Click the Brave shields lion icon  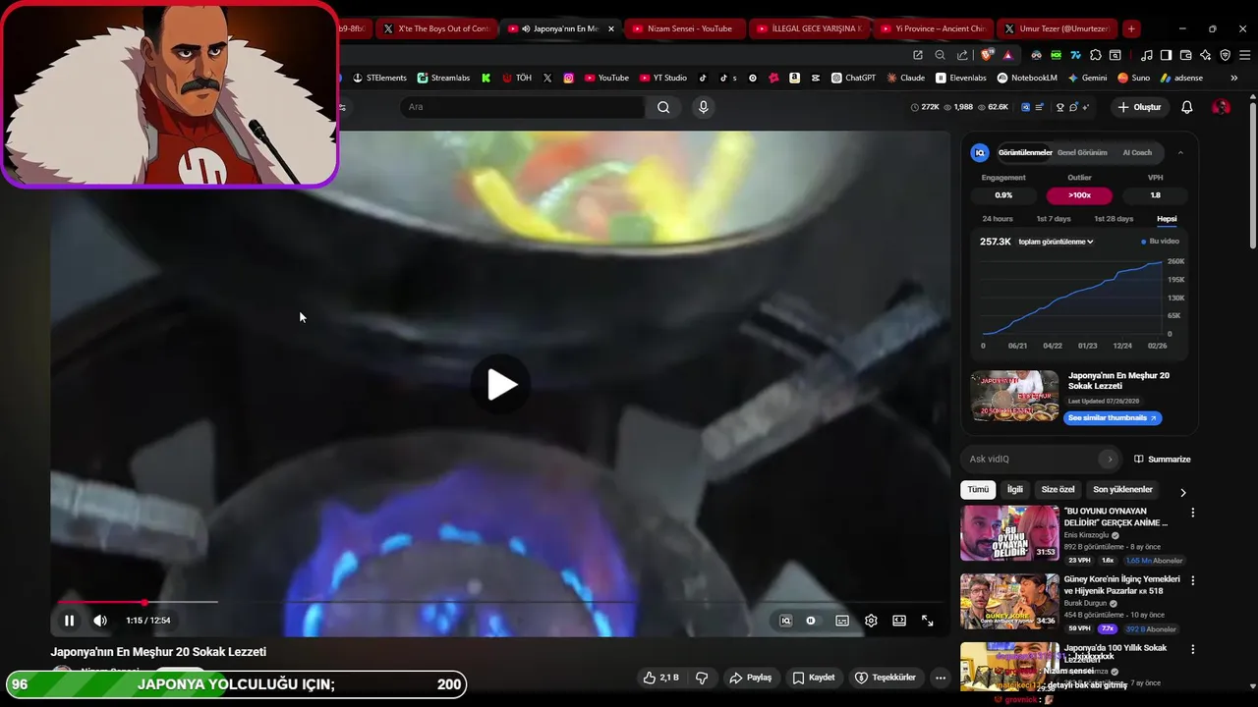pos(987,55)
